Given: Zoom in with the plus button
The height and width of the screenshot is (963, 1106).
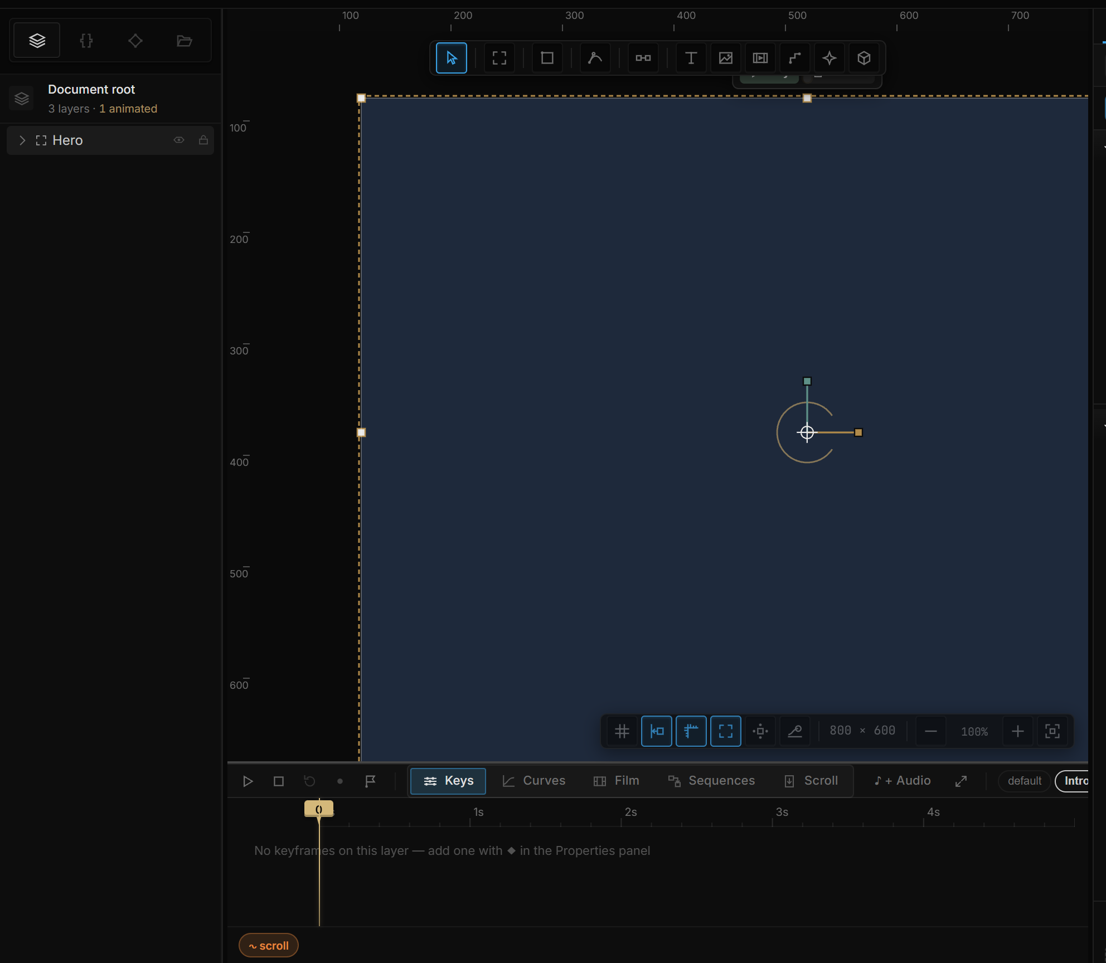Looking at the screenshot, I should coord(1017,731).
